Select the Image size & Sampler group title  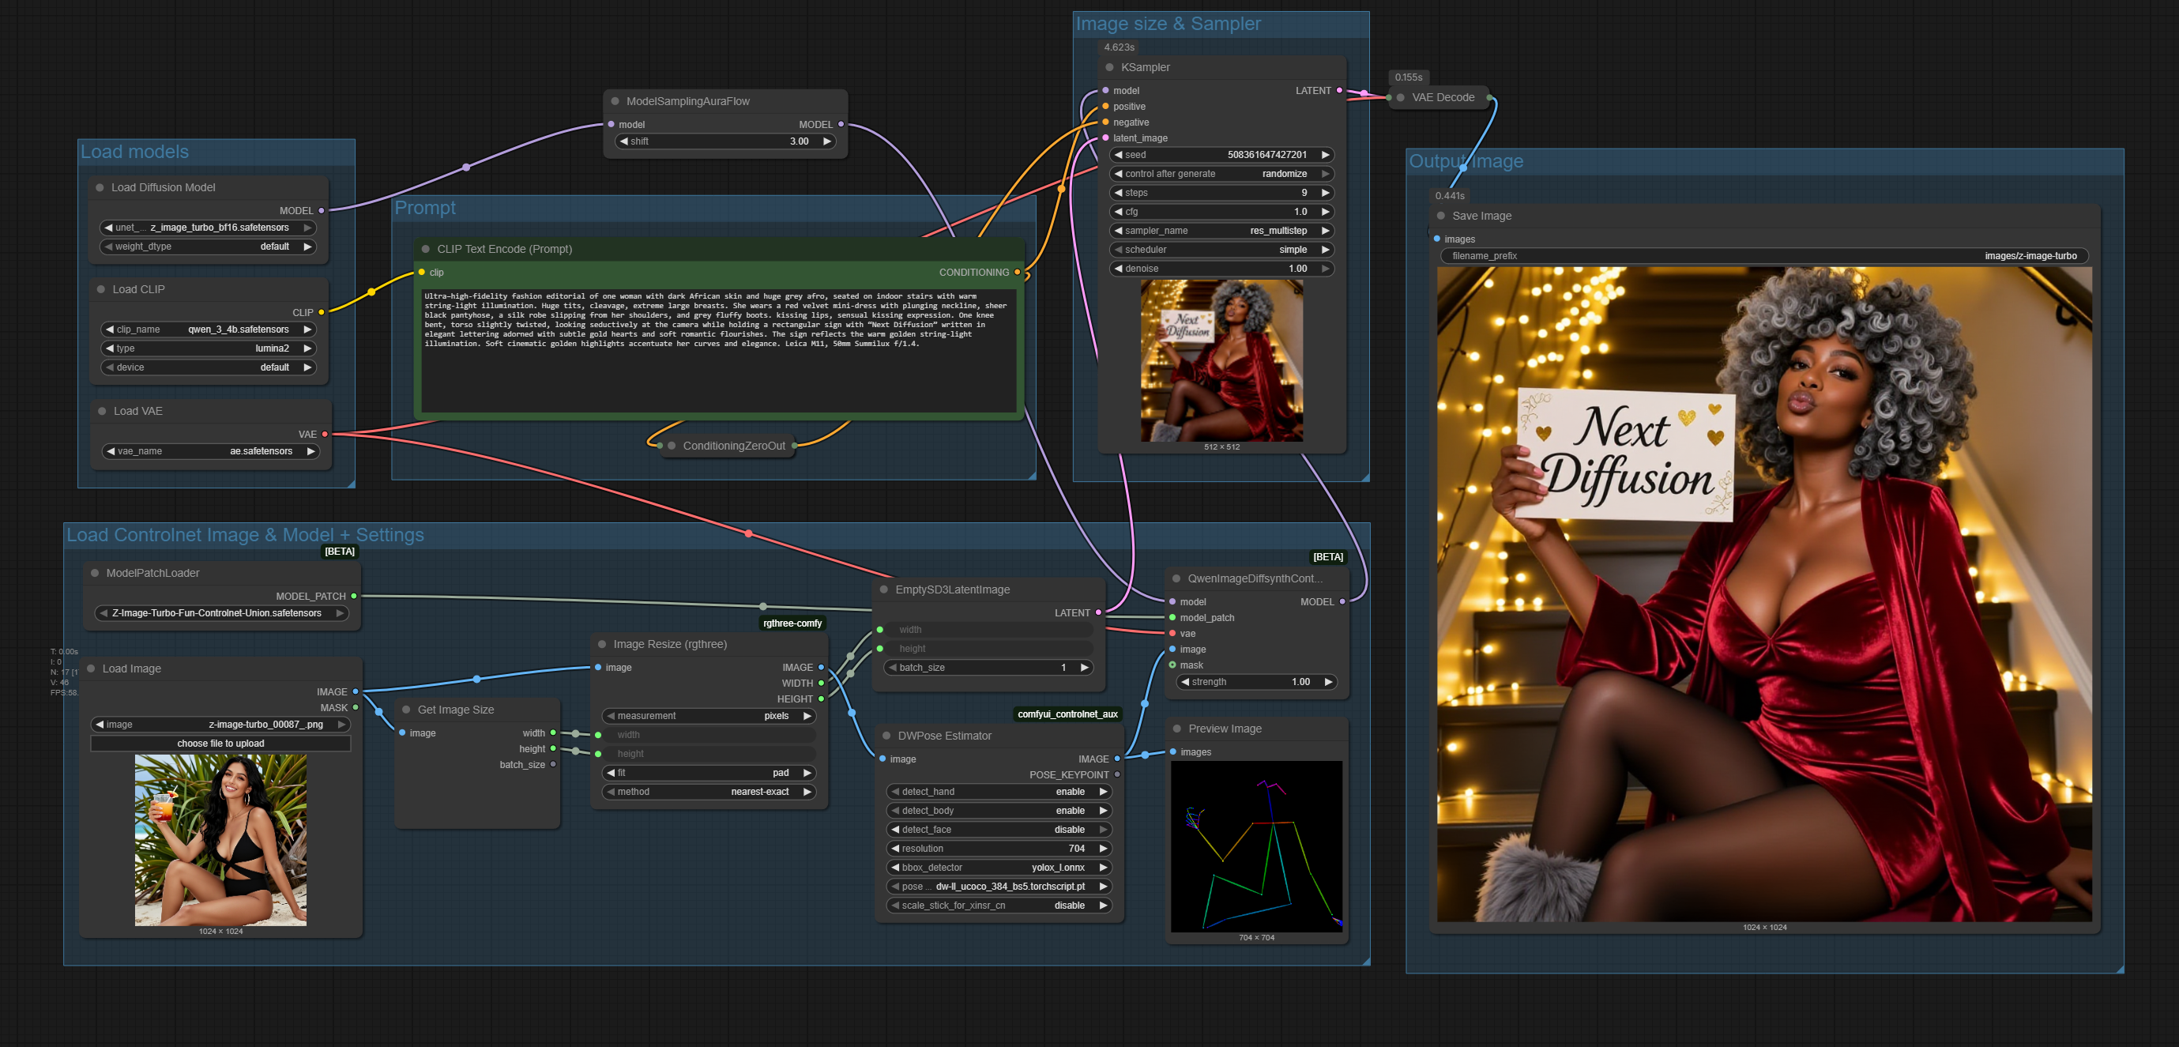(1168, 24)
